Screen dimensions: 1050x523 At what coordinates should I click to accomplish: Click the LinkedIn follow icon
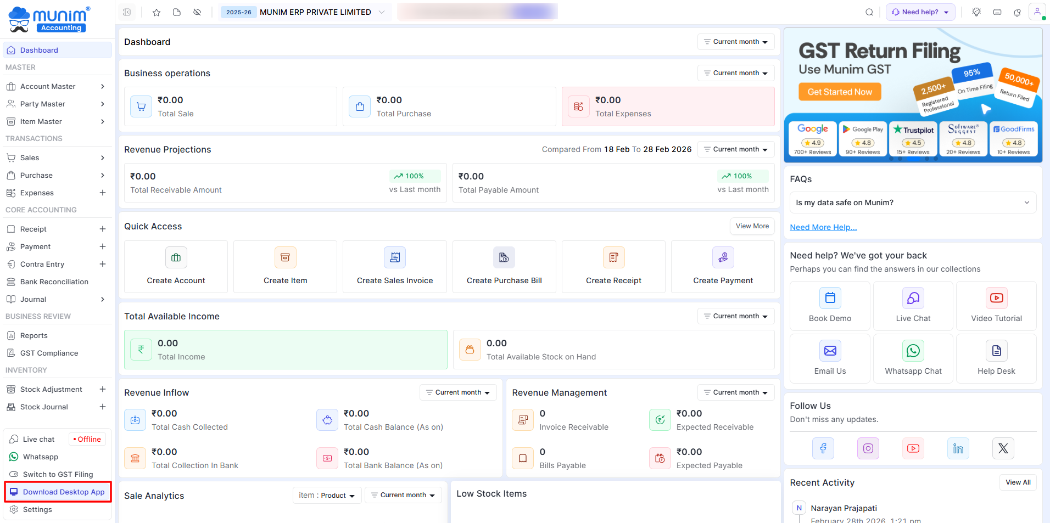958,448
